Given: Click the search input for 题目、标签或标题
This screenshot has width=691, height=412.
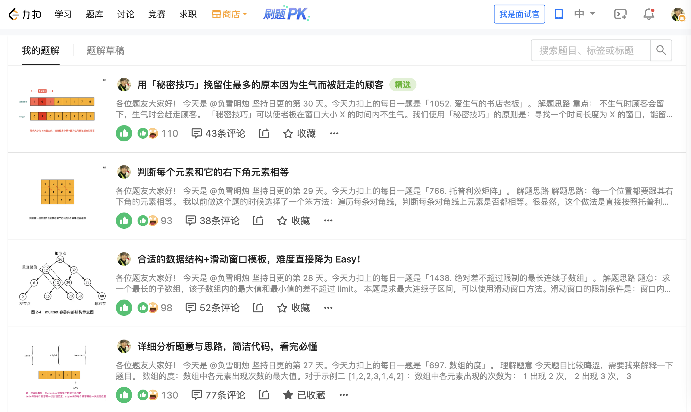Looking at the screenshot, I should (590, 50).
